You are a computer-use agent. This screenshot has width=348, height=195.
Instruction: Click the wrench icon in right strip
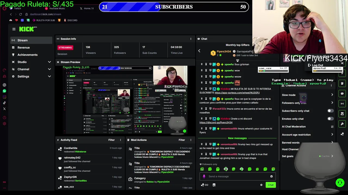pyautogui.click(x=342, y=124)
